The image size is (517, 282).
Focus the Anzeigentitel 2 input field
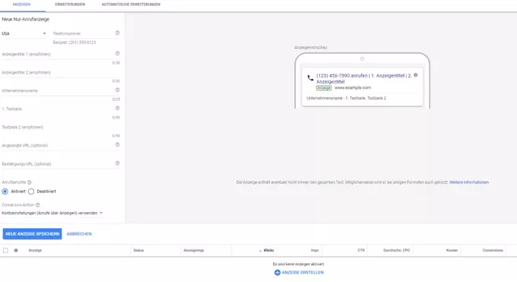[x=60, y=72]
